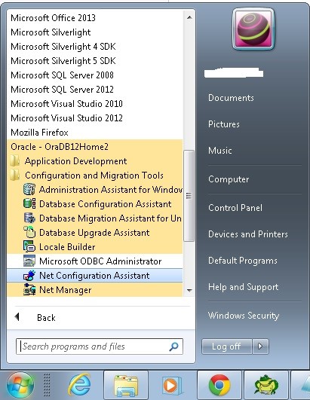Select the Application Development label
The height and width of the screenshot is (400, 310).
[x=75, y=161]
